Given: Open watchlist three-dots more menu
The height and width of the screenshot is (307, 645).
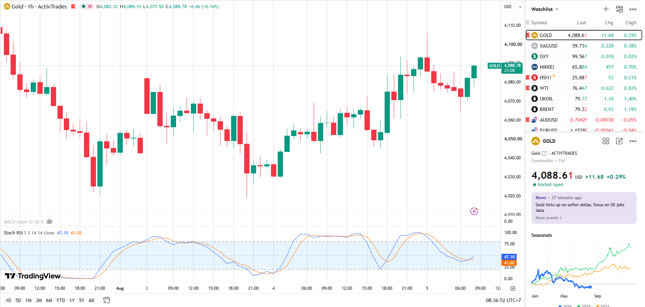Looking at the screenshot, I should tap(633, 10).
